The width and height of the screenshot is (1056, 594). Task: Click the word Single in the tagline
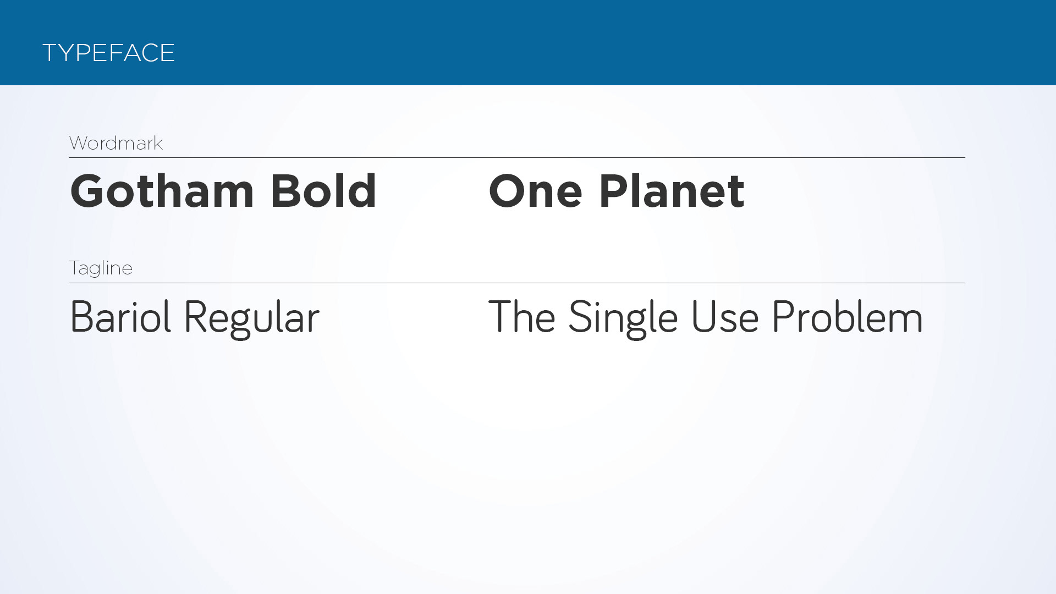(623, 319)
